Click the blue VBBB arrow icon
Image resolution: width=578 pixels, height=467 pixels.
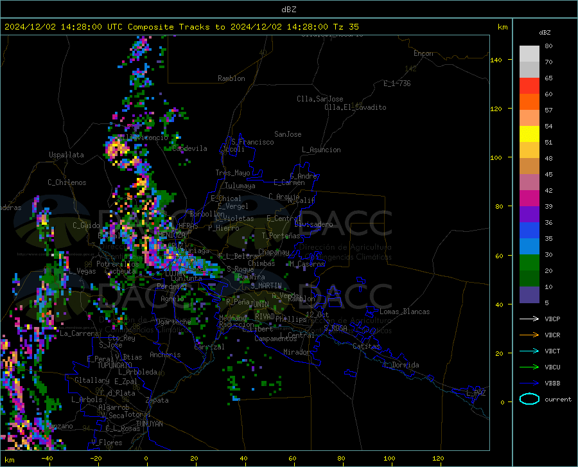pos(529,383)
